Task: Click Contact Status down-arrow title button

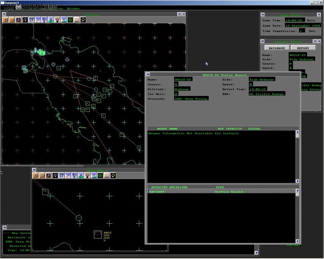Action: [x=315, y=41]
